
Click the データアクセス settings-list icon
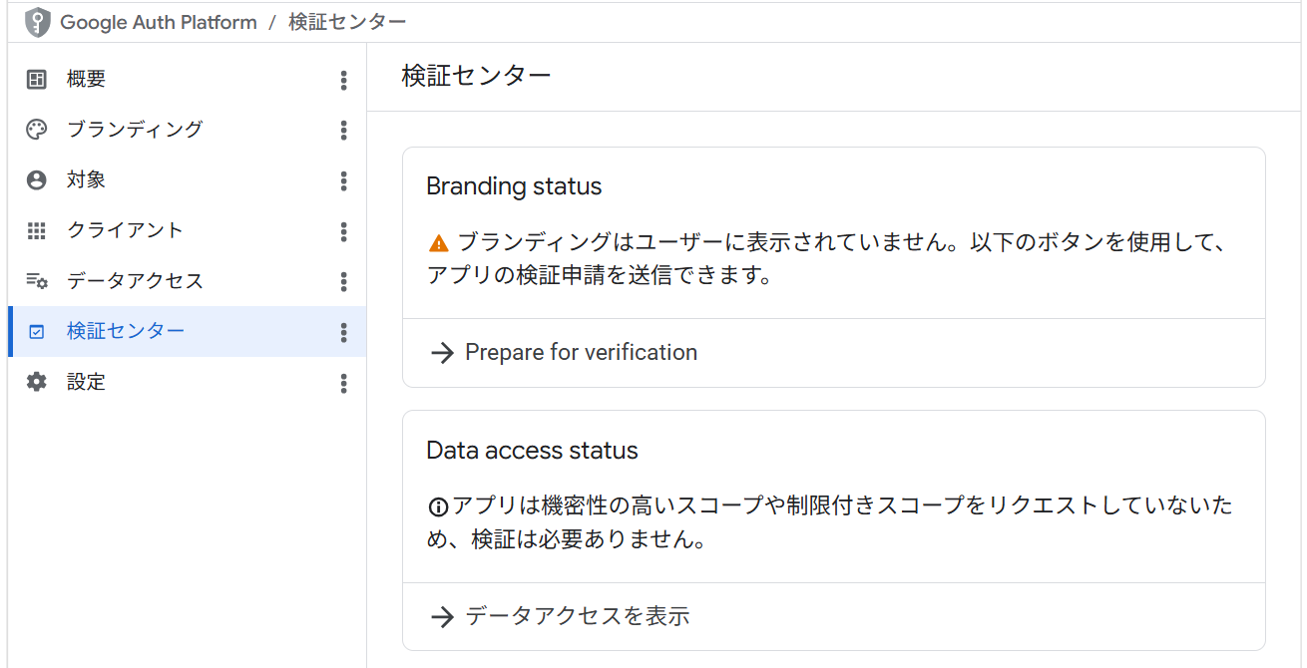point(37,281)
